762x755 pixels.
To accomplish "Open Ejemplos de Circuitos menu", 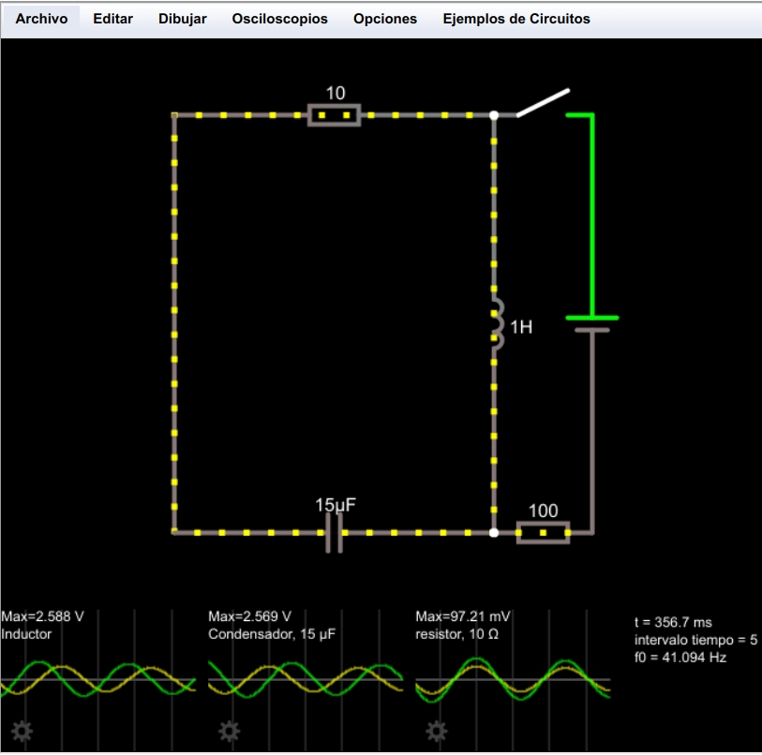I will point(516,19).
